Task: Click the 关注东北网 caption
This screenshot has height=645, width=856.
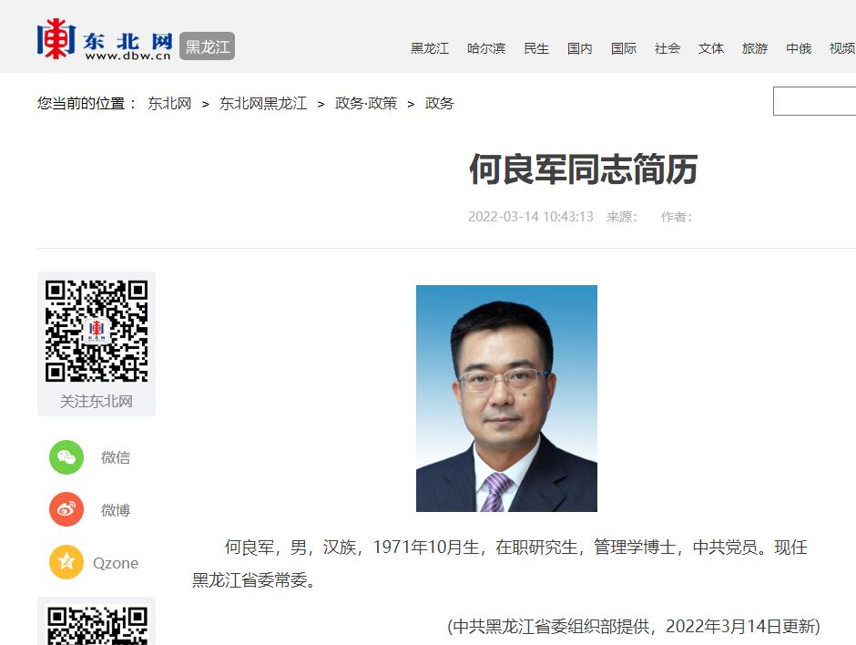Action: (97, 402)
